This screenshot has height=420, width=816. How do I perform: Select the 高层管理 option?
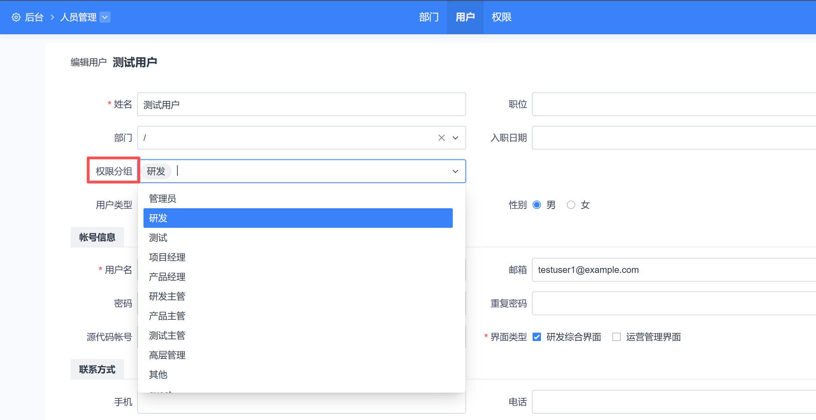pos(167,355)
